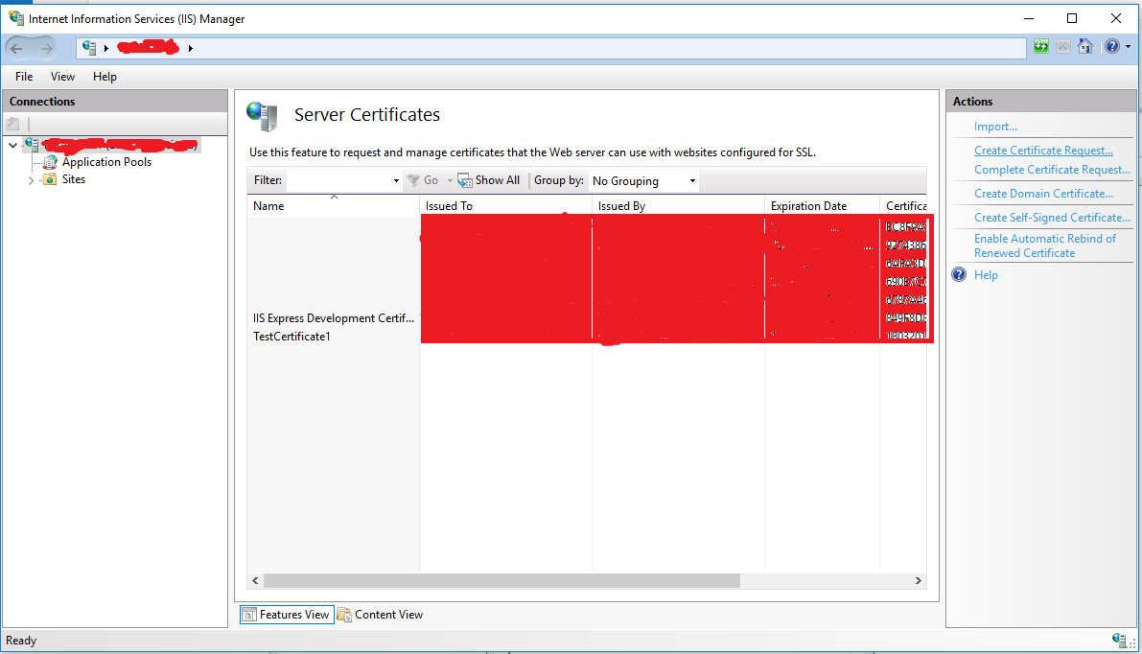The image size is (1142, 654).
Task: Expand the Sites tree node
Action: tap(31, 180)
